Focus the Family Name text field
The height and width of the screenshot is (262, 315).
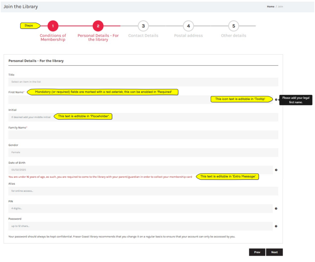(x=143, y=135)
